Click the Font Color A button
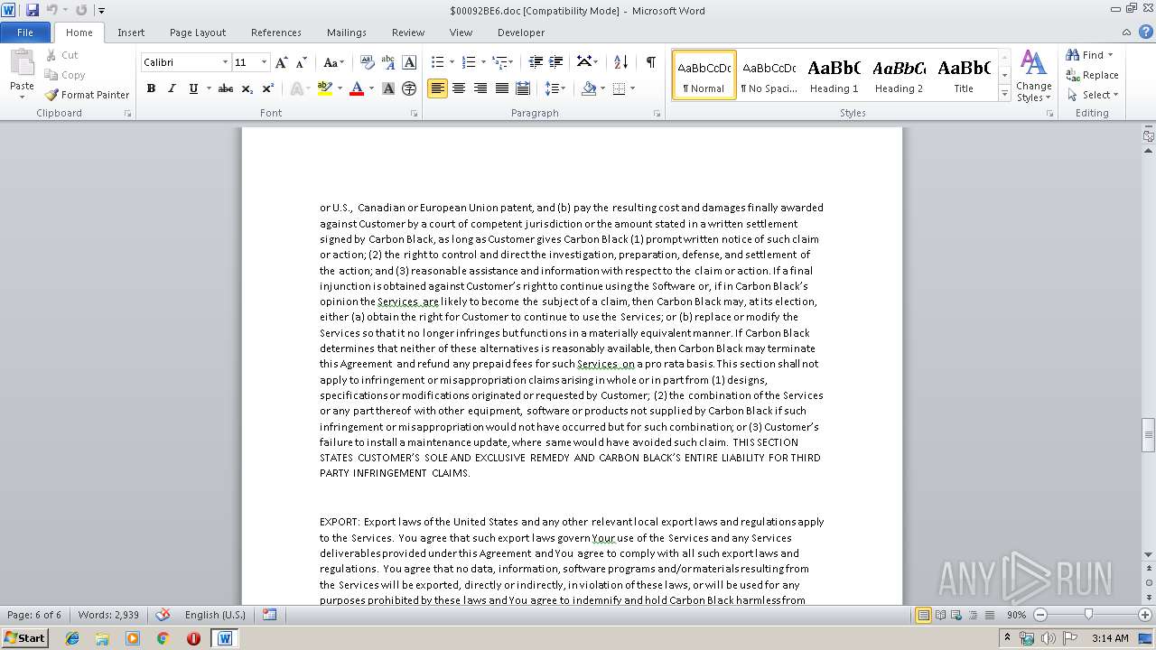The width and height of the screenshot is (1156, 650). point(357,88)
